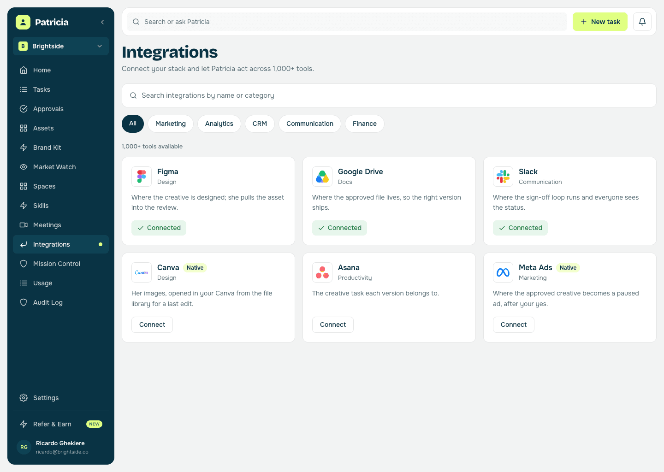Screen dimensions: 664x472
Task: Click the Meta Ads logo icon
Action: (x=503, y=272)
